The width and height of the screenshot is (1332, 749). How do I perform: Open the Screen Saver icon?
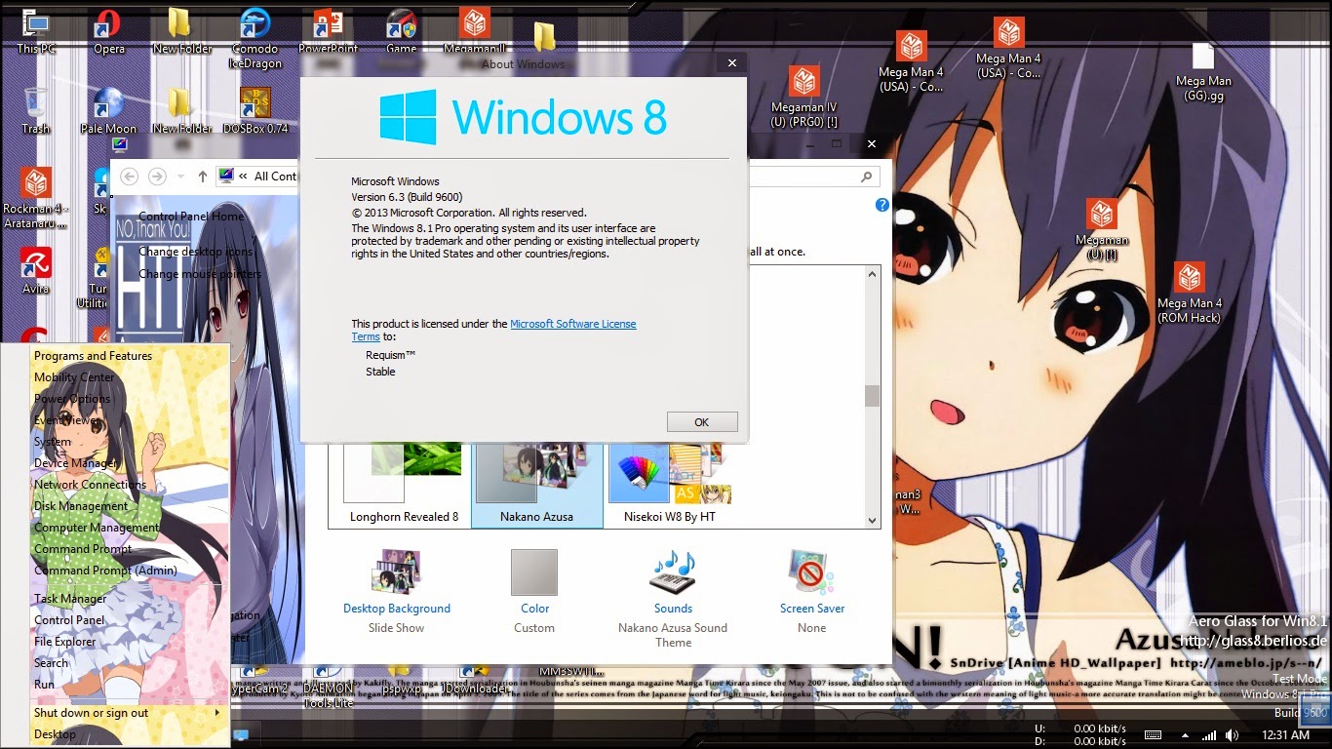click(811, 572)
